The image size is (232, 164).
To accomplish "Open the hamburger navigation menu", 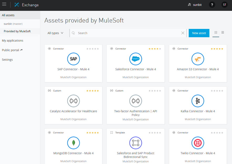I will click(4, 4).
